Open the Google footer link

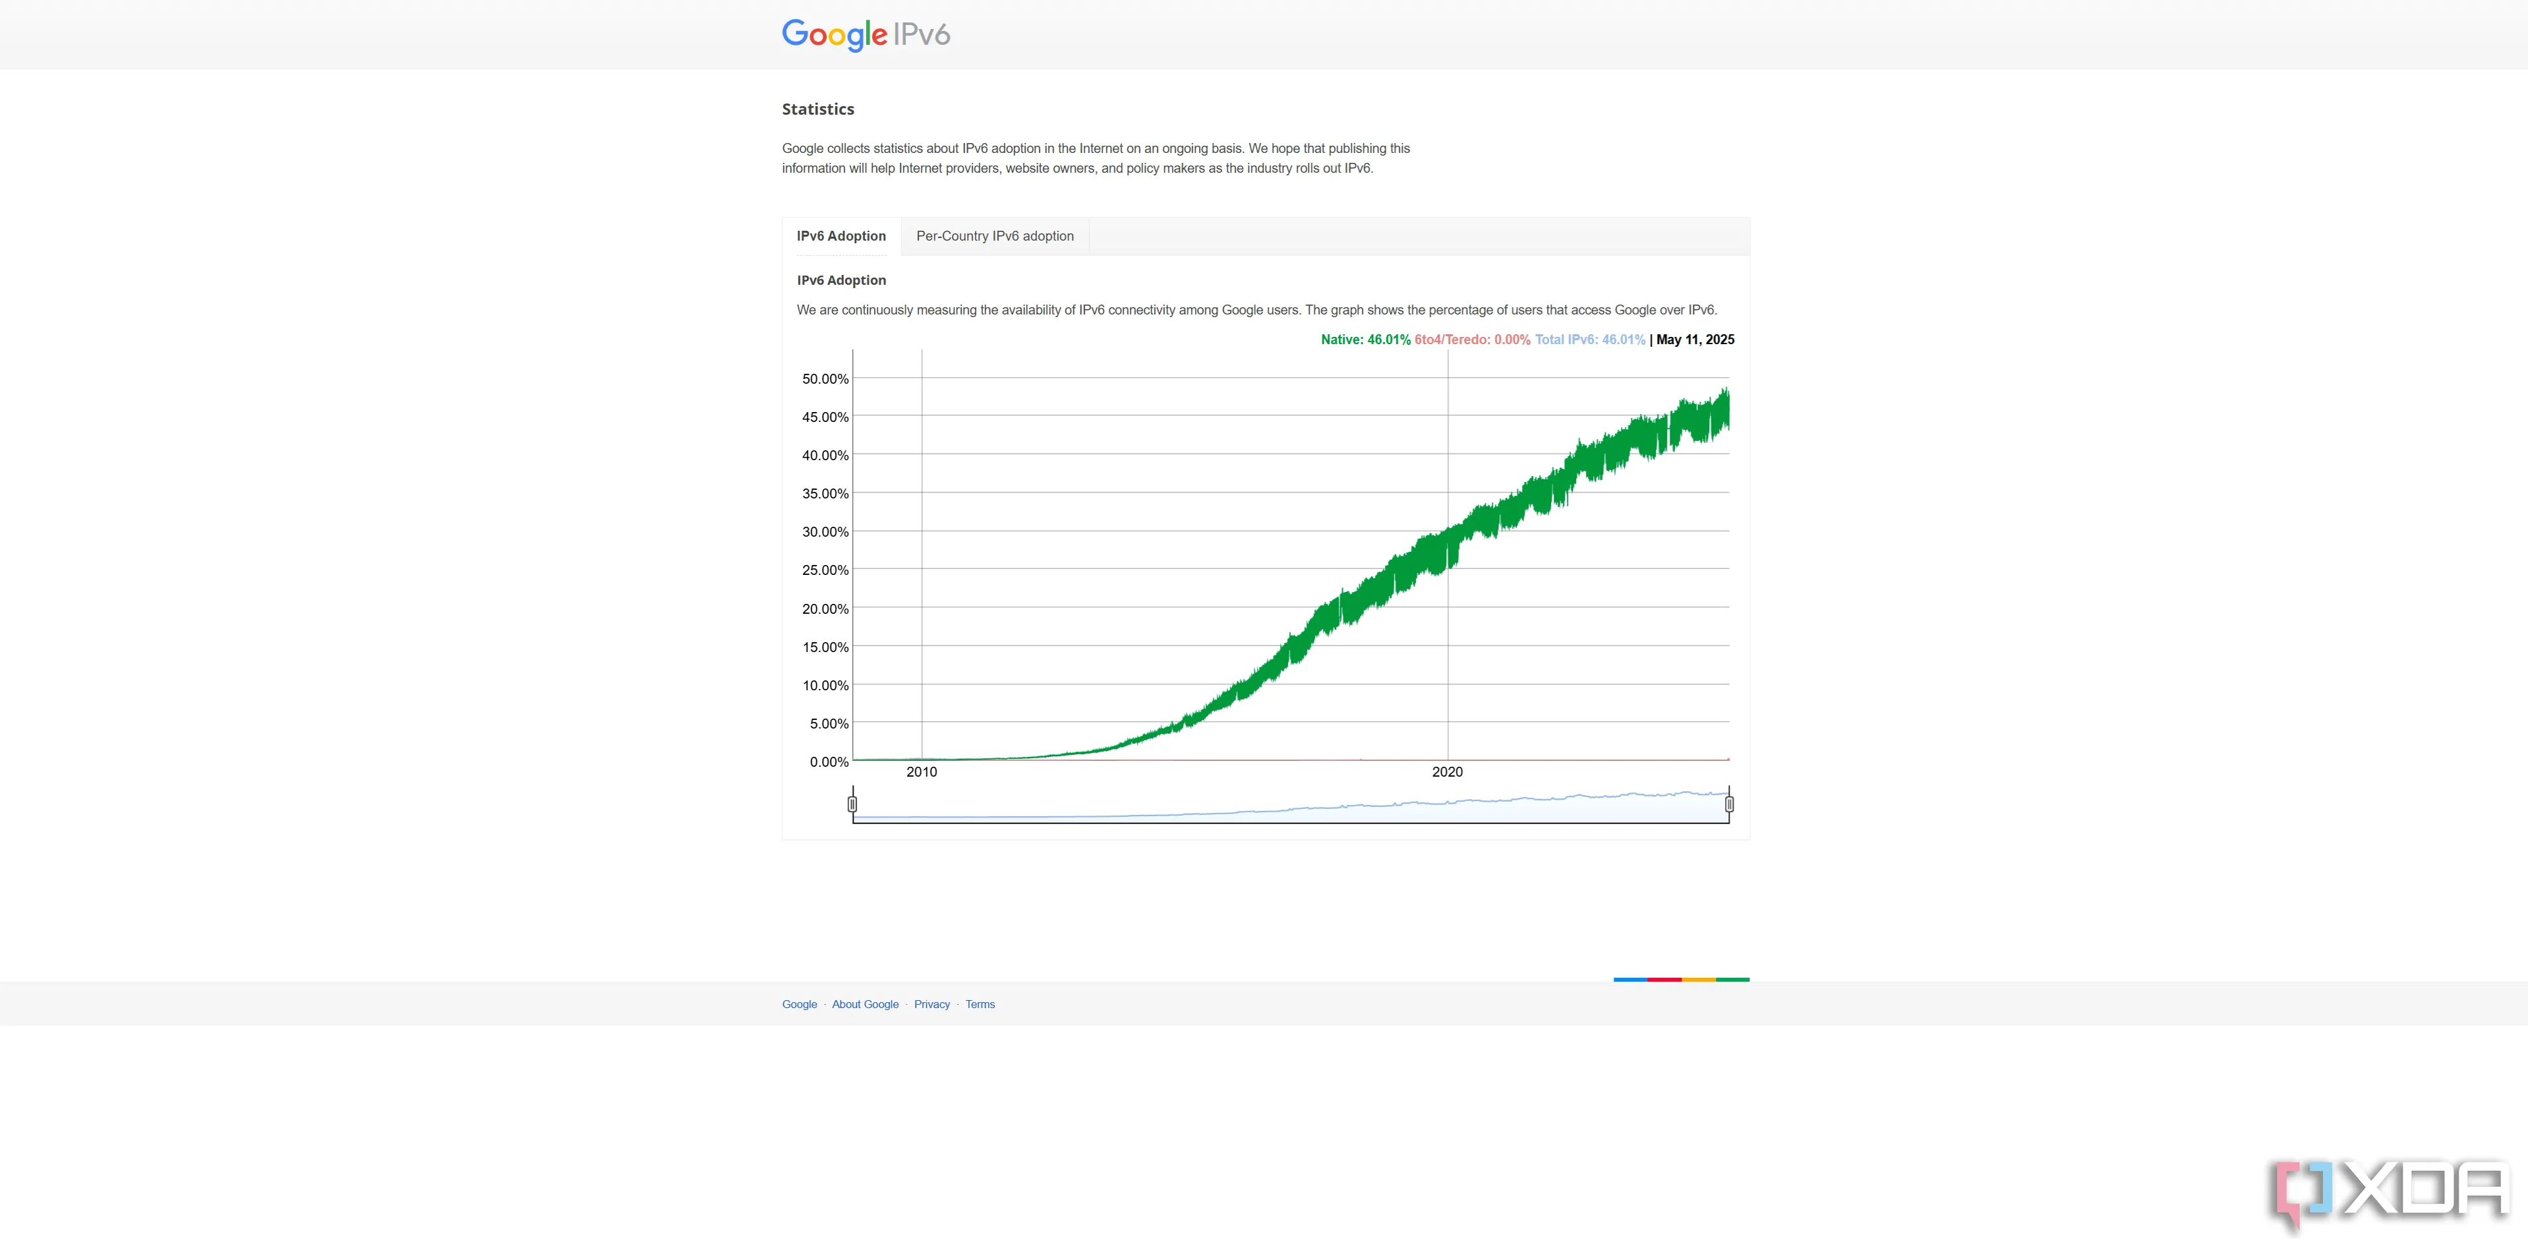799,1005
